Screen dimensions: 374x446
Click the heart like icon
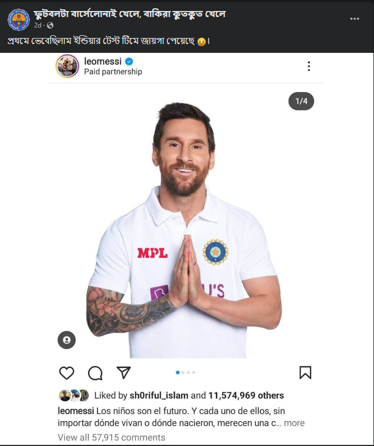66,373
